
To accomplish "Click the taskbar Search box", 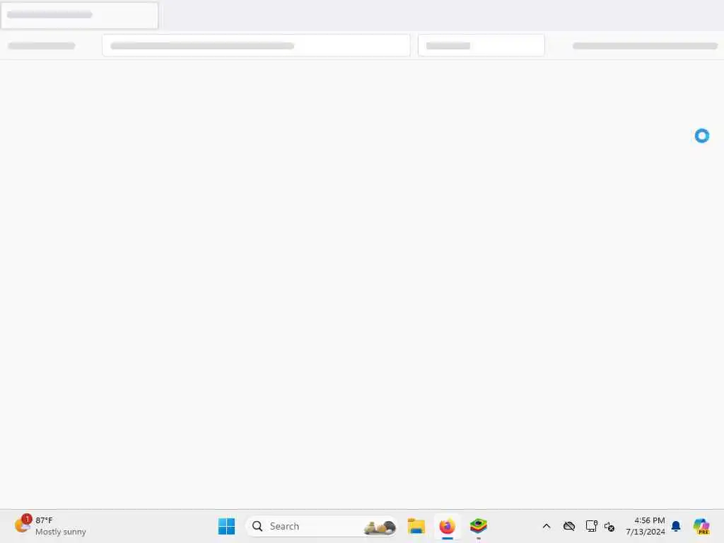I will coord(322,526).
